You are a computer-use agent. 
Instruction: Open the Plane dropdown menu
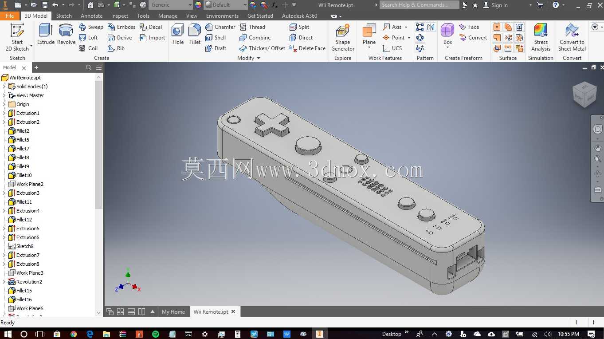click(369, 48)
